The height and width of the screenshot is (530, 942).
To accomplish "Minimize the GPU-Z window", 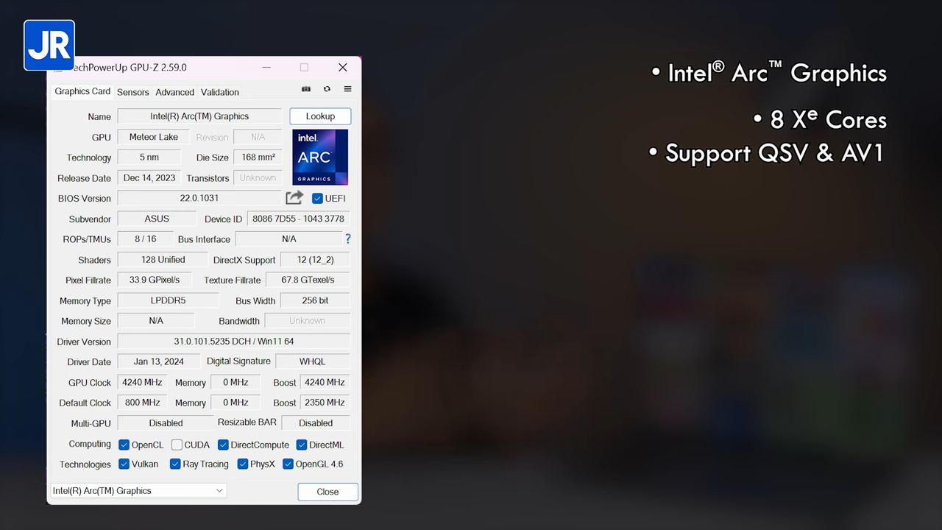I will coord(266,67).
